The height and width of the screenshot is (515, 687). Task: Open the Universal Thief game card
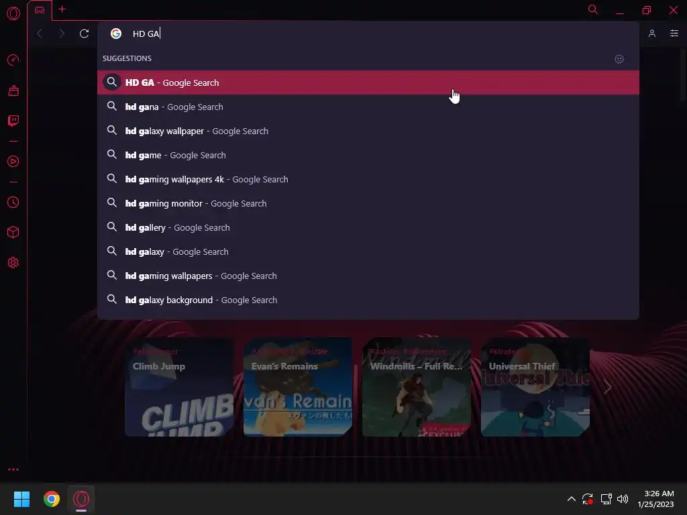(535, 387)
